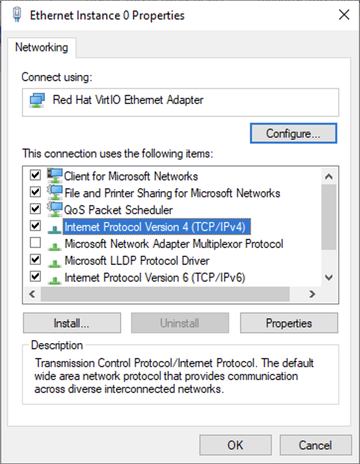Uncheck the Internet Protocol Version 4 checkbox

point(34,226)
